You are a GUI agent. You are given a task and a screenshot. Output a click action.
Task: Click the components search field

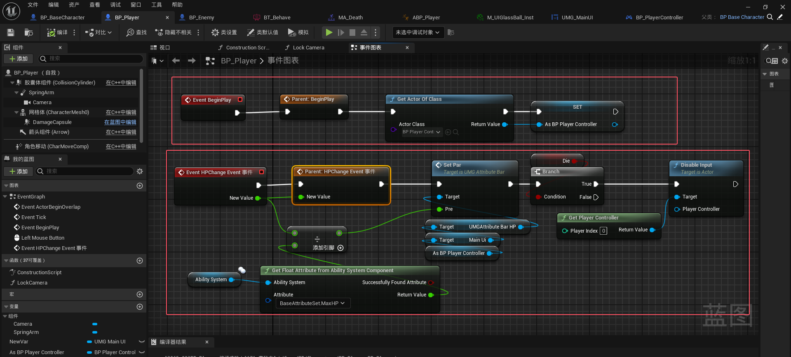[91, 59]
